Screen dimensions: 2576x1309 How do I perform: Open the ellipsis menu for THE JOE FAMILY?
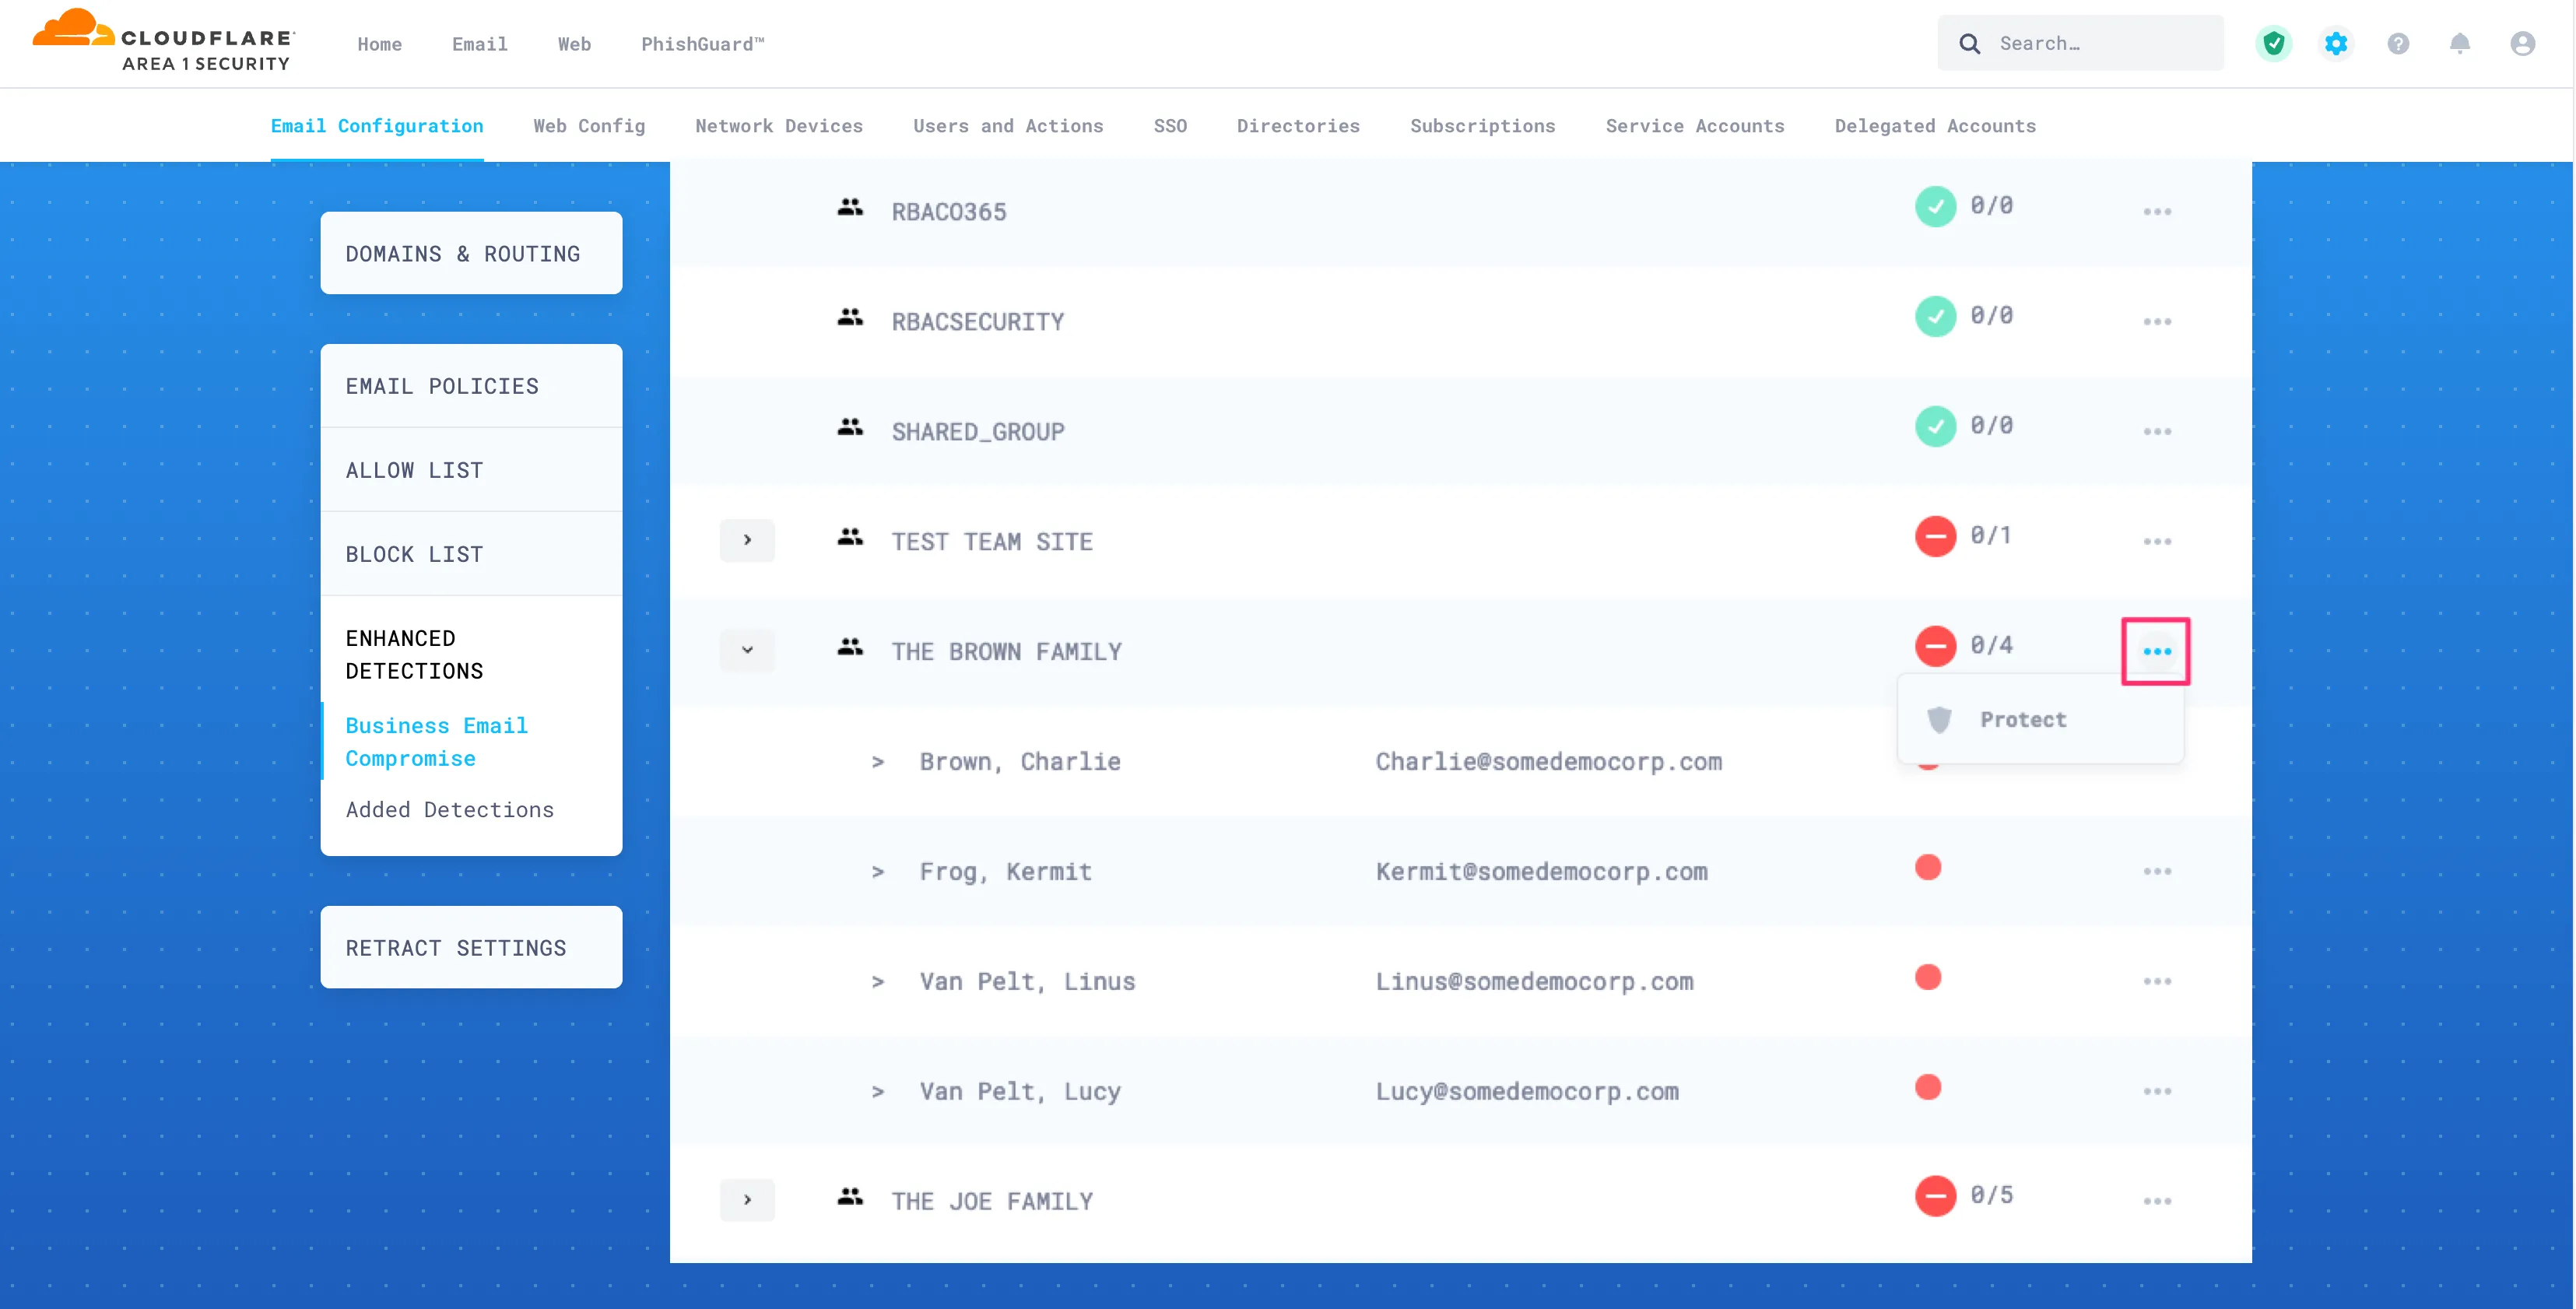(2158, 1200)
